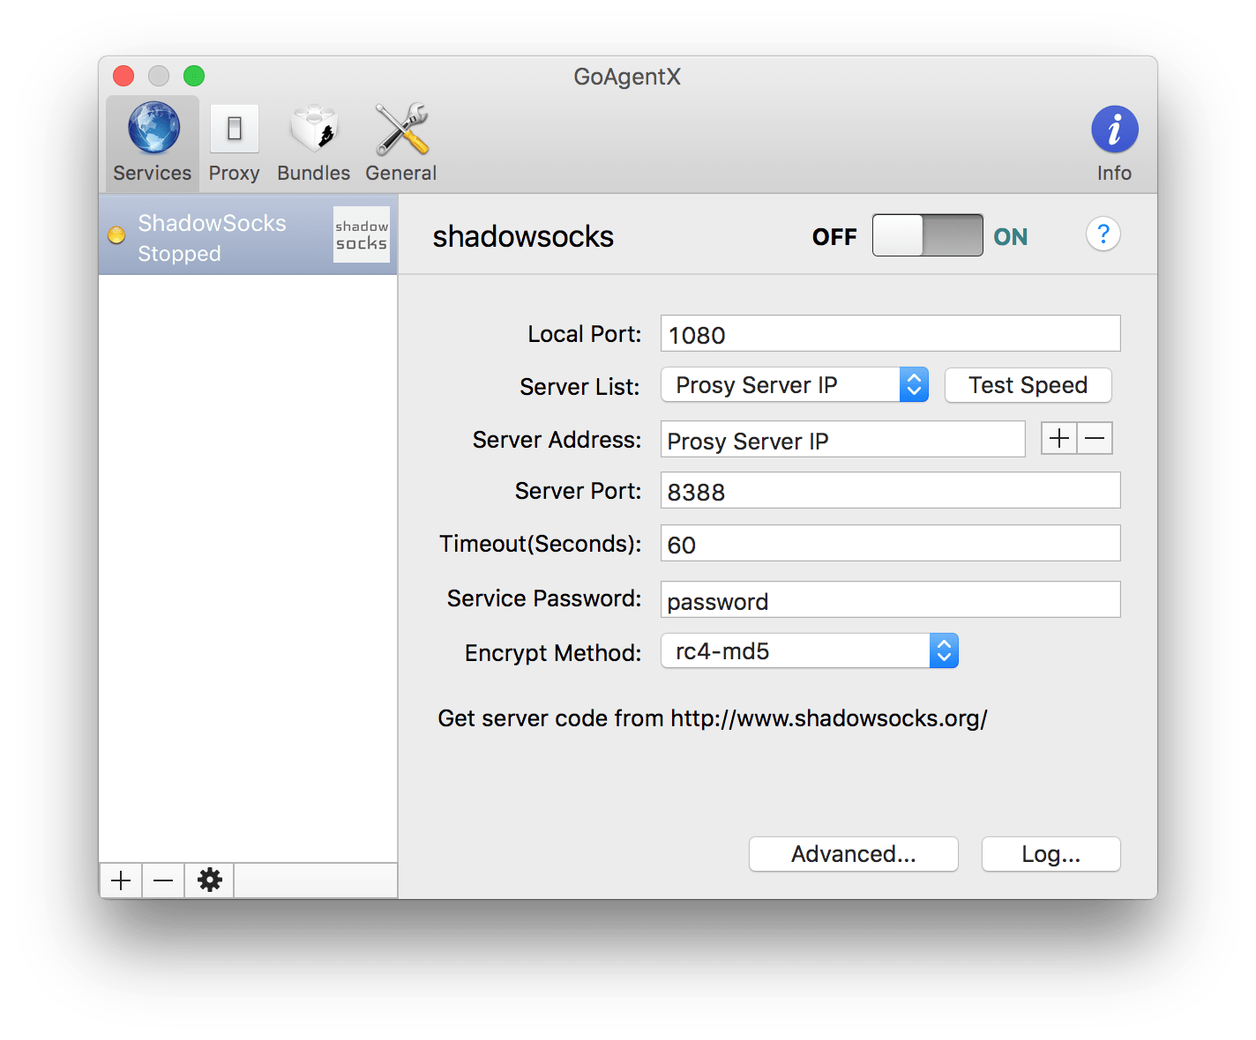Open the Encrypt Method dropdown
Screen dimensions: 1256x1040
click(809, 651)
